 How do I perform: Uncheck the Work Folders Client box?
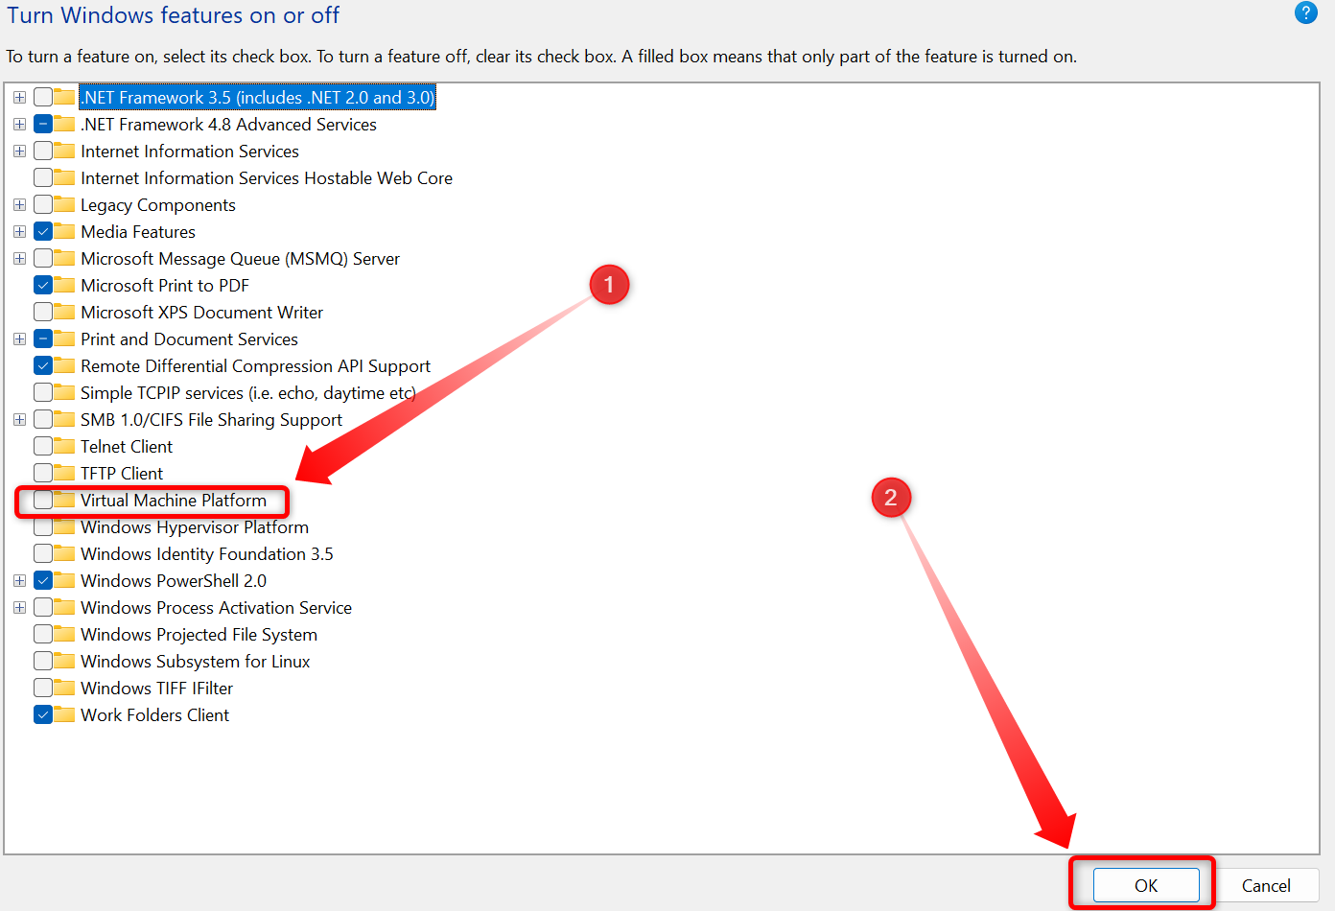pyautogui.click(x=43, y=714)
